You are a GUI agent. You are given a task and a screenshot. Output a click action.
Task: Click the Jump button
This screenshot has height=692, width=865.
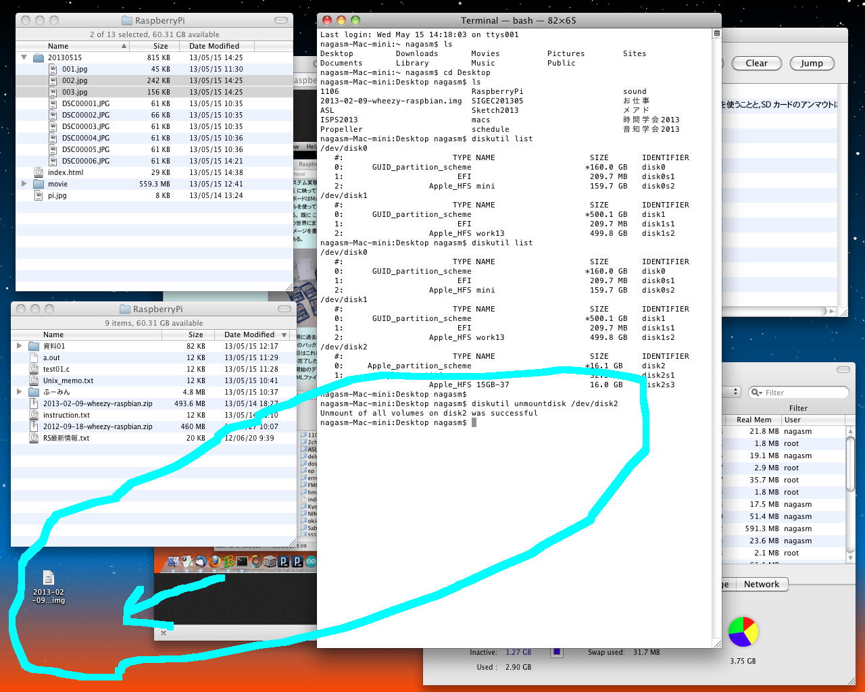pos(812,64)
